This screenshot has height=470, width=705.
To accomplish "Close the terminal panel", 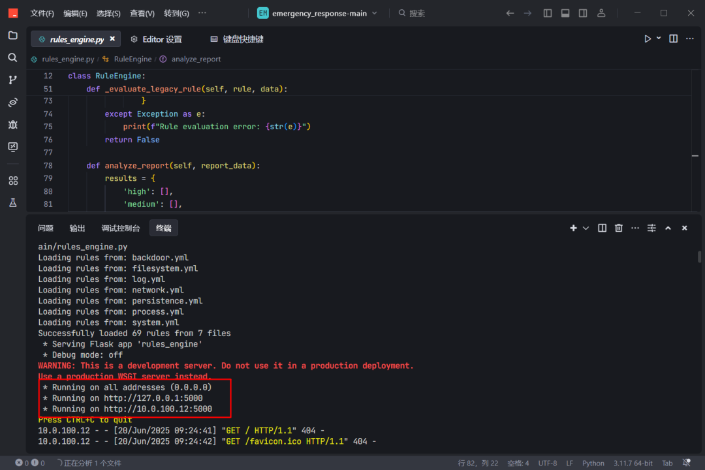I will click(x=685, y=228).
